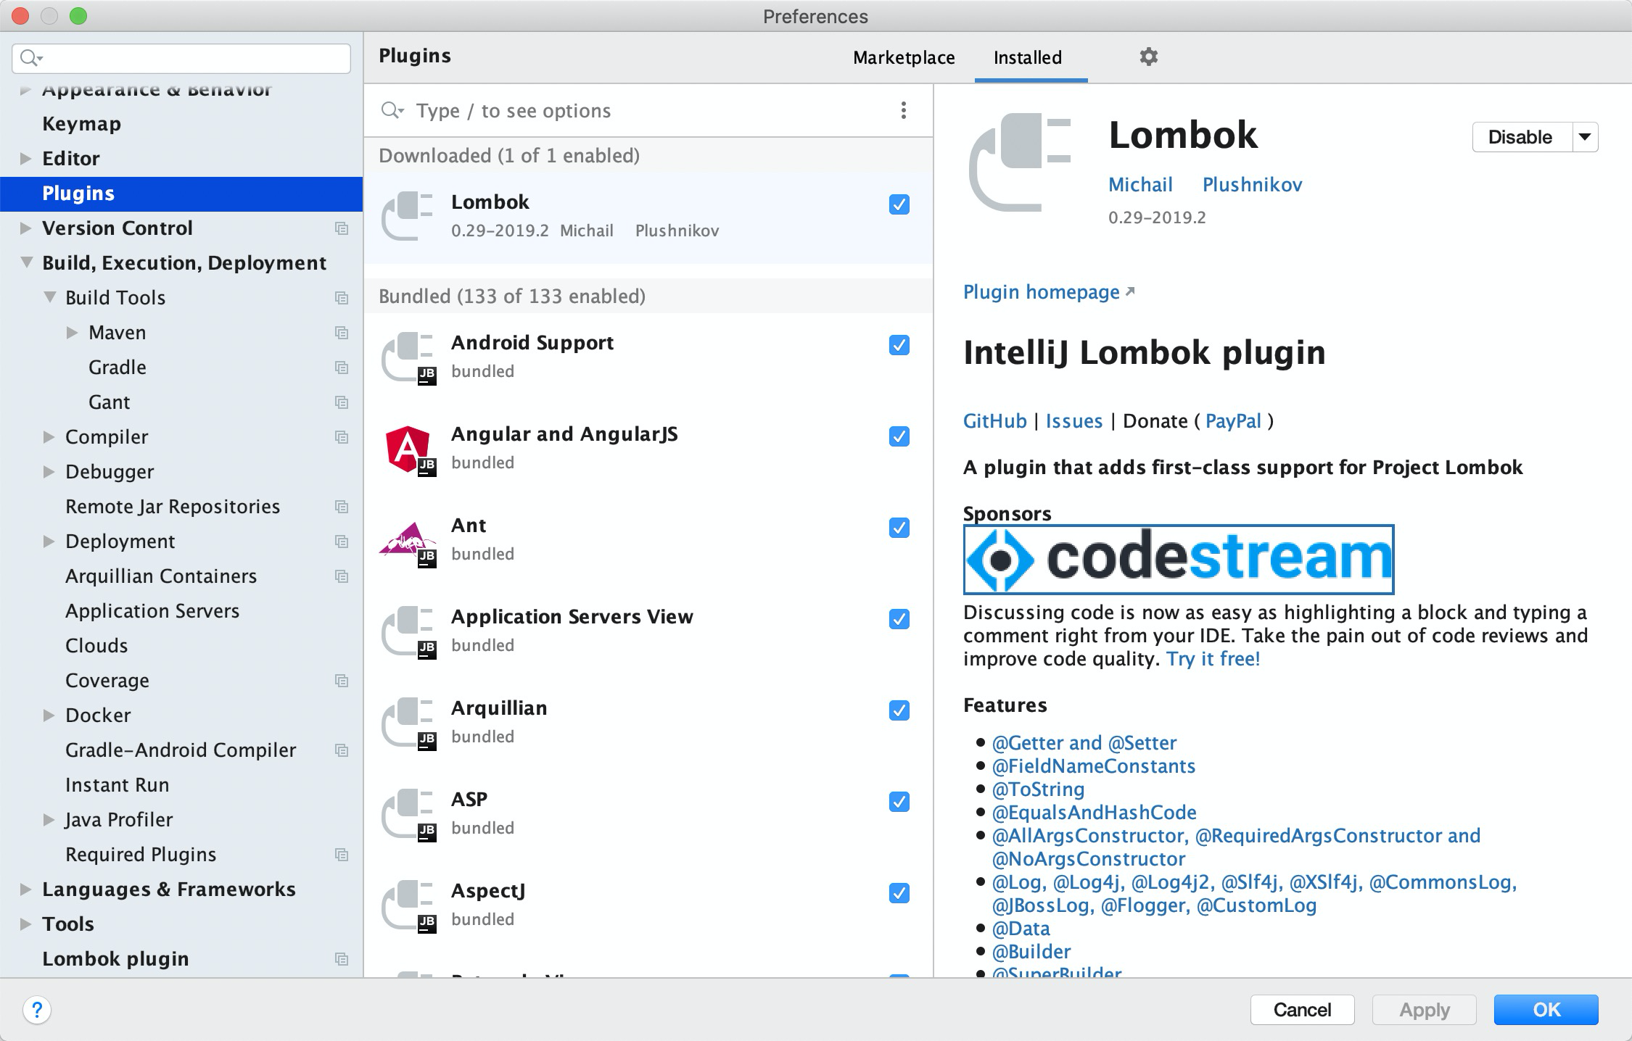Click project-level icon next to Build Tools

(x=342, y=298)
